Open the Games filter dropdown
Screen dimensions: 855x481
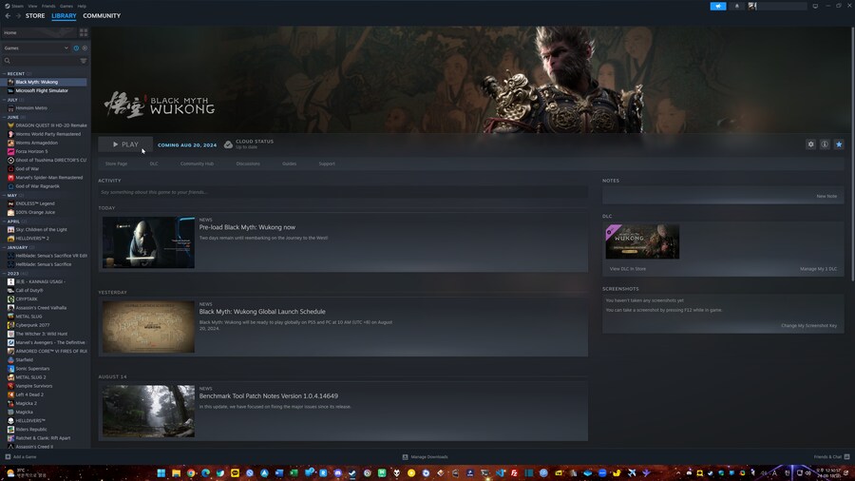(x=36, y=48)
